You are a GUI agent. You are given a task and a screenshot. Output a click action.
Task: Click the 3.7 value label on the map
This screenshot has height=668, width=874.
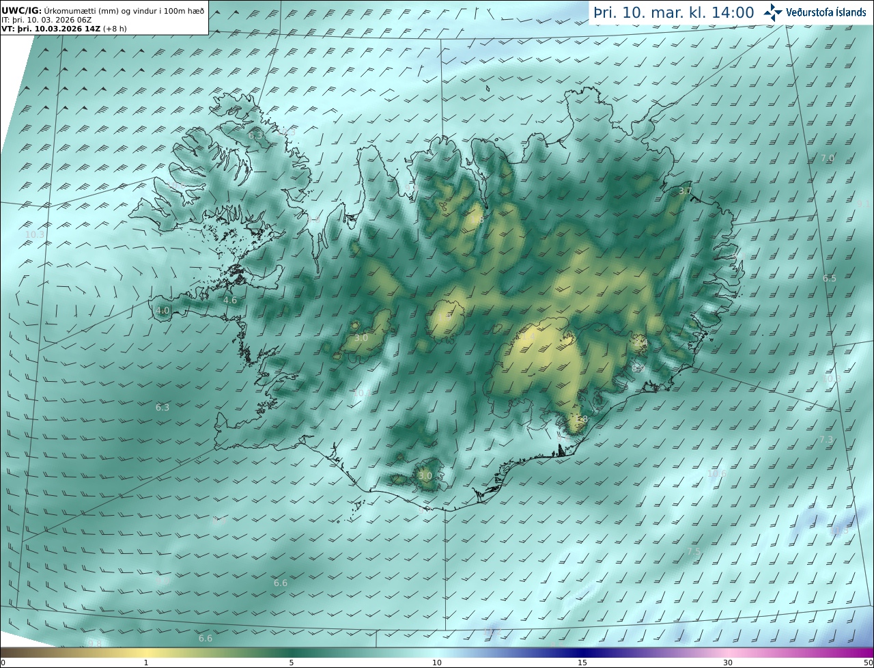click(686, 191)
